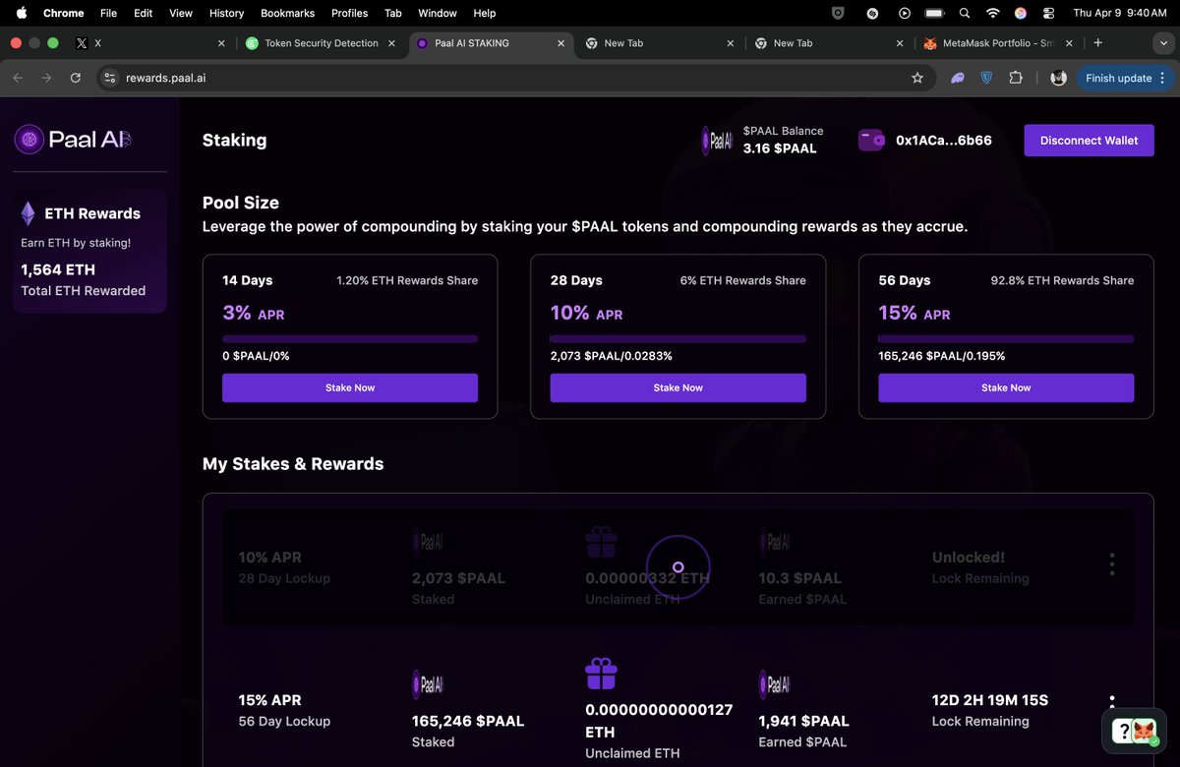Click the Paal AI icon next to $PAAL Balance
Image resolution: width=1180 pixels, height=767 pixels.
point(717,141)
